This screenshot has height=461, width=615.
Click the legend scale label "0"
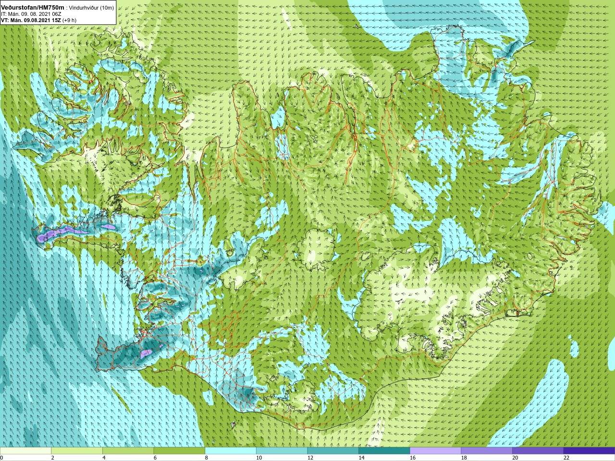pyautogui.click(x=1, y=458)
